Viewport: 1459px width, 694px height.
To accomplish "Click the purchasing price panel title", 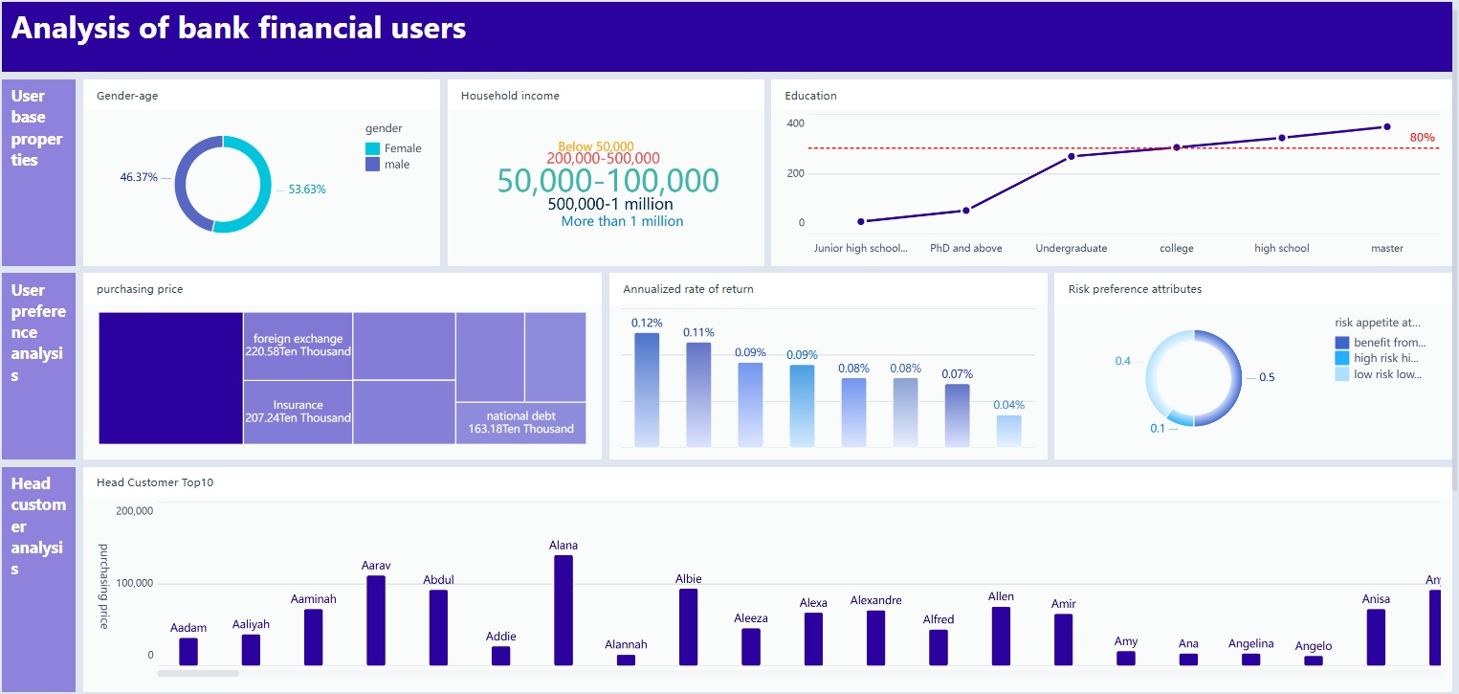I will pyautogui.click(x=140, y=289).
